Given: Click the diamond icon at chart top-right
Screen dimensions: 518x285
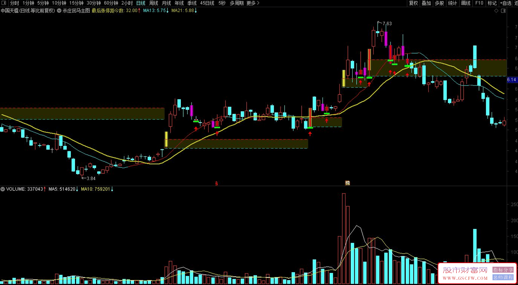Looking at the screenshot, I should [496, 11].
